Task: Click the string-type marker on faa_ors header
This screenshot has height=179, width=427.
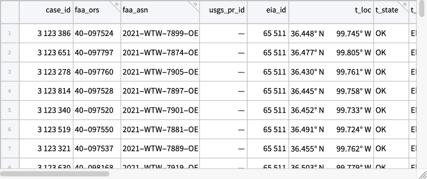Action: pyautogui.click(x=116, y=4)
